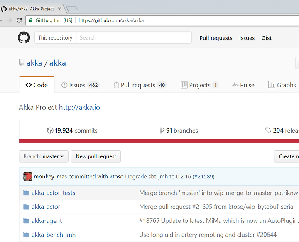The width and height of the screenshot is (299, 242).
Task: View the 204 releases
Action: pyautogui.click(x=282, y=131)
